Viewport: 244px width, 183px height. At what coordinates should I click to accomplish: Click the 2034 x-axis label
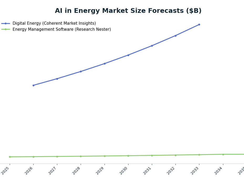[x=219, y=171]
